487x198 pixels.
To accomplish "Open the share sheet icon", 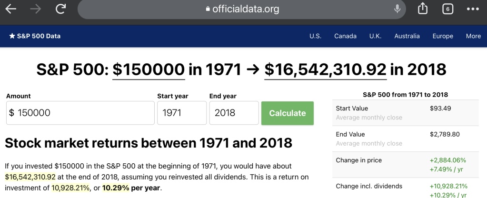I will point(423,9).
